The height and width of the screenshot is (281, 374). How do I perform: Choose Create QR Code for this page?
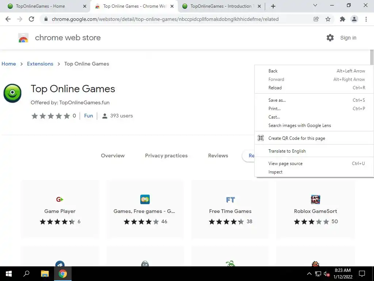click(x=314, y=138)
